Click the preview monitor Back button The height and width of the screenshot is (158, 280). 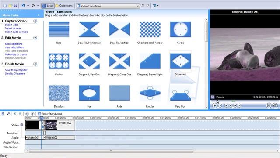pyautogui.click(x=226, y=106)
